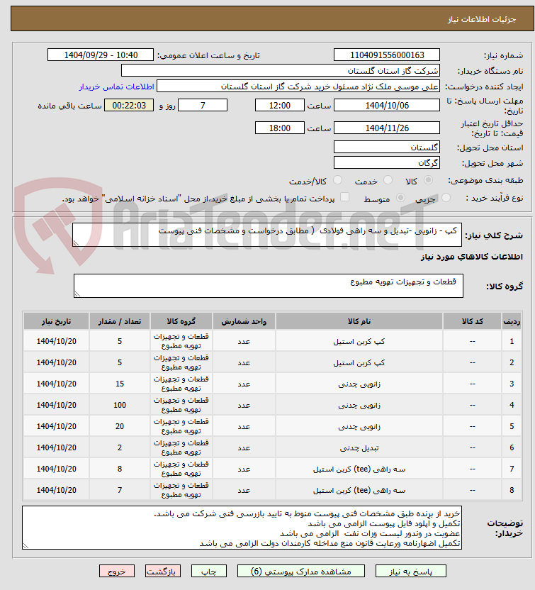The image size is (535, 590).
Task: Click زانویی چدنی in row 5
Action: [x=359, y=426]
